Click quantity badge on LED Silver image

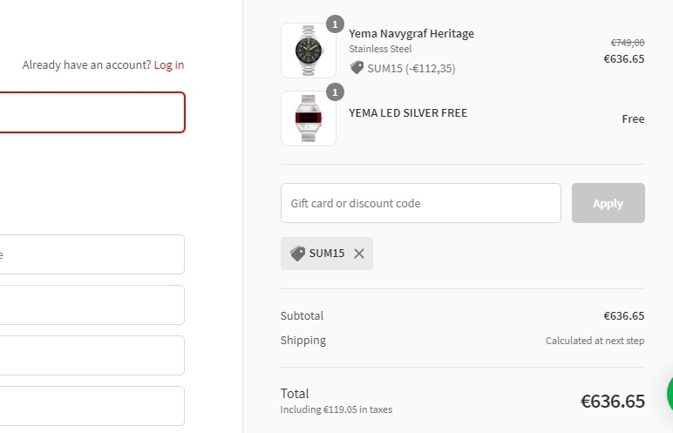[335, 91]
